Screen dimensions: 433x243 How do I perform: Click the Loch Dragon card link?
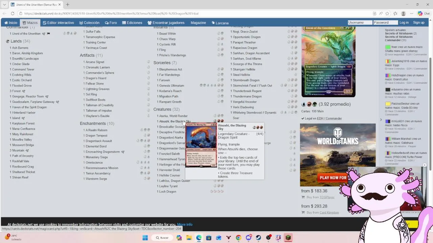167,192
